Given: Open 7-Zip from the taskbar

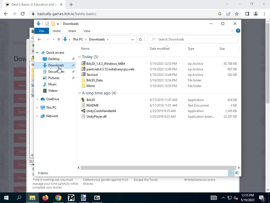Looking at the screenshot, I should tap(97, 198).
